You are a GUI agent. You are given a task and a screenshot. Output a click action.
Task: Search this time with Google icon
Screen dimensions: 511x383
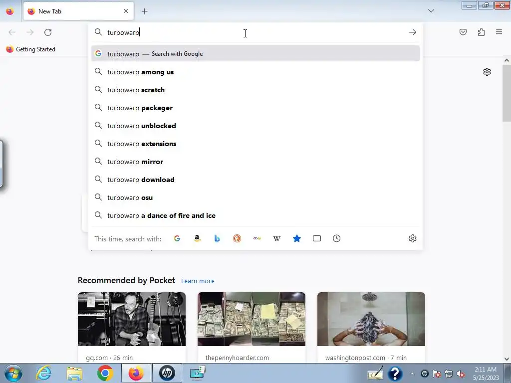pyautogui.click(x=177, y=238)
